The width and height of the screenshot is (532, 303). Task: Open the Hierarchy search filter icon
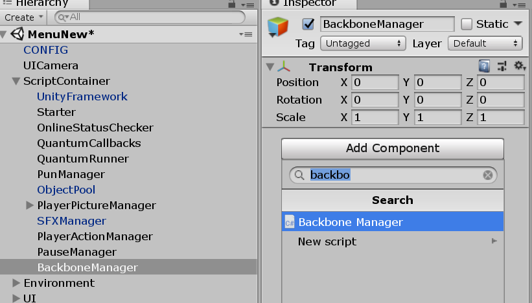(63, 17)
